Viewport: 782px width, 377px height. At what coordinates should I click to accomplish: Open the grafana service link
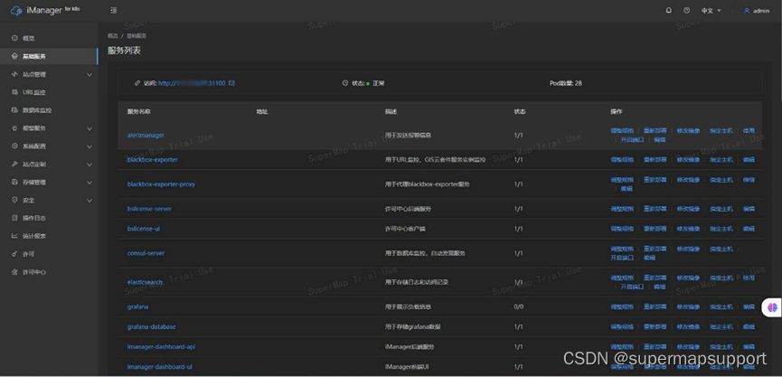point(137,306)
